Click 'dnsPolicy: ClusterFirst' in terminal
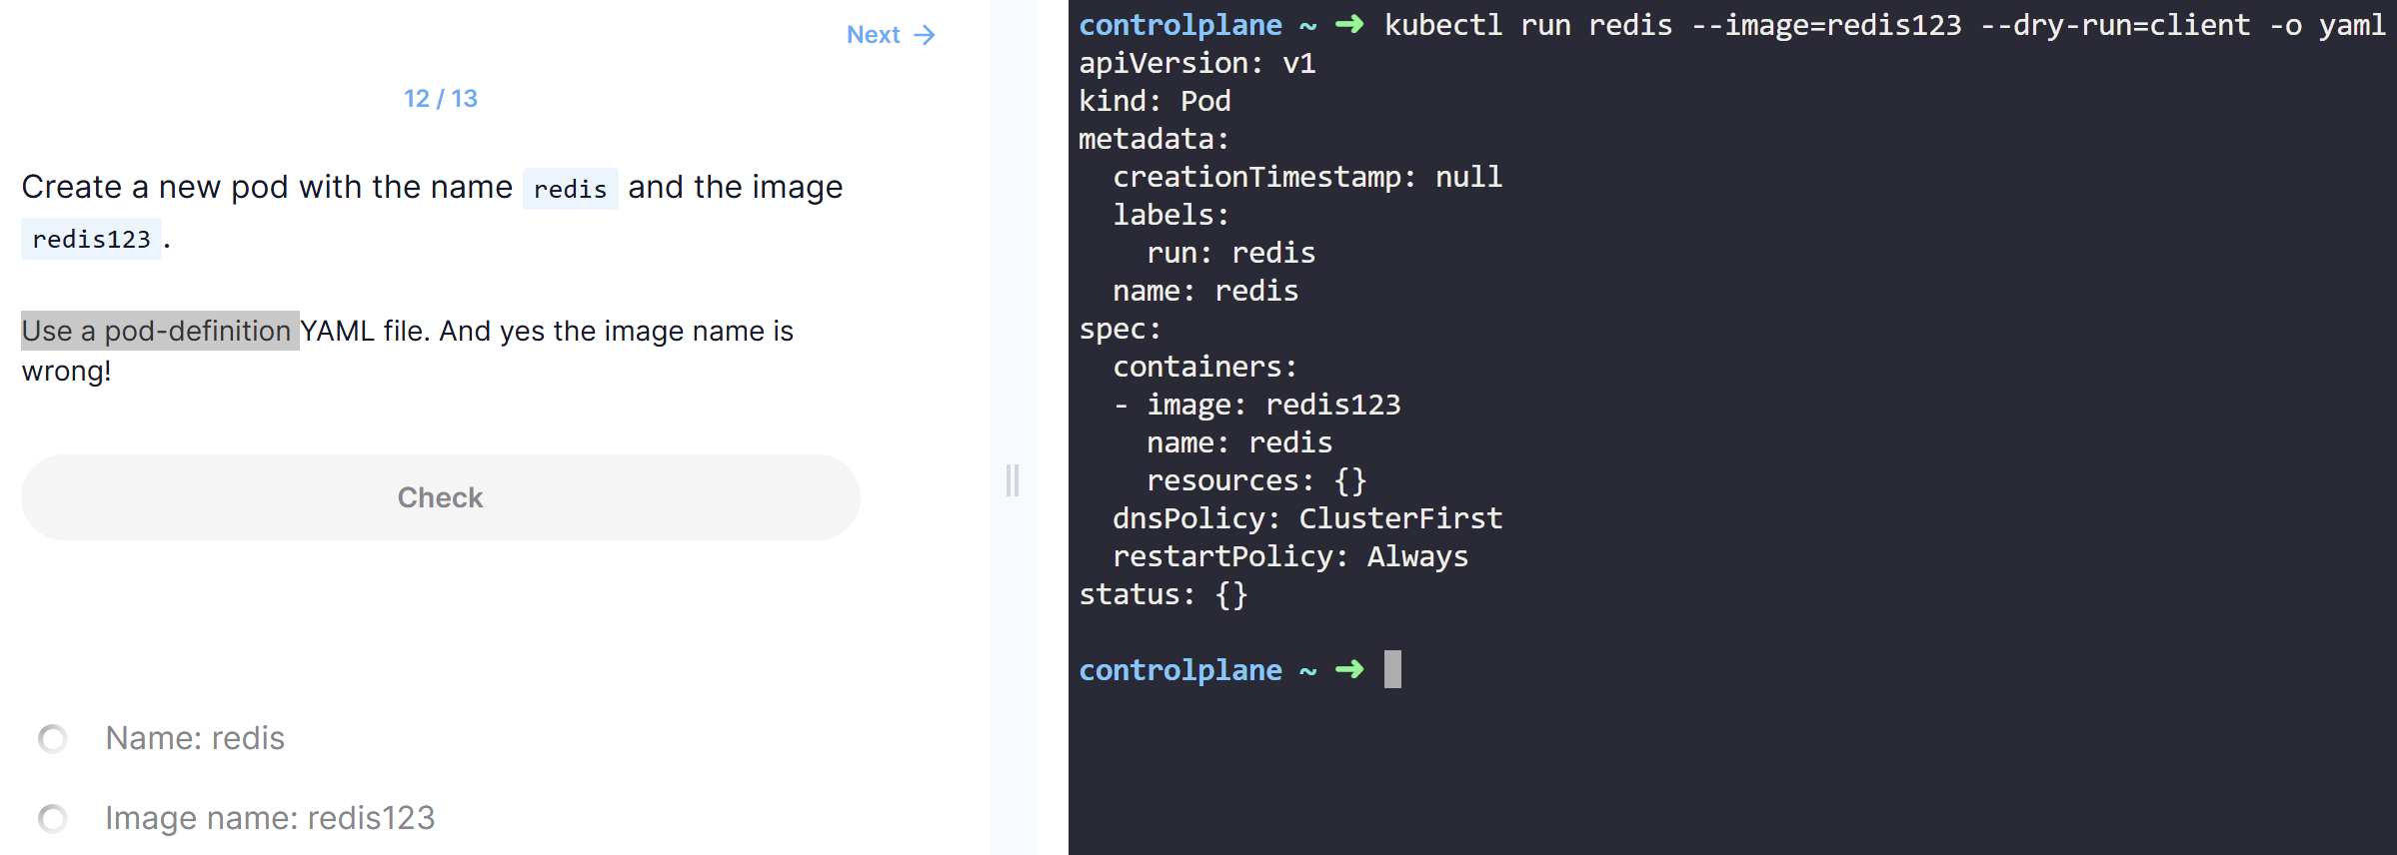2397x855 pixels. coord(1307,518)
